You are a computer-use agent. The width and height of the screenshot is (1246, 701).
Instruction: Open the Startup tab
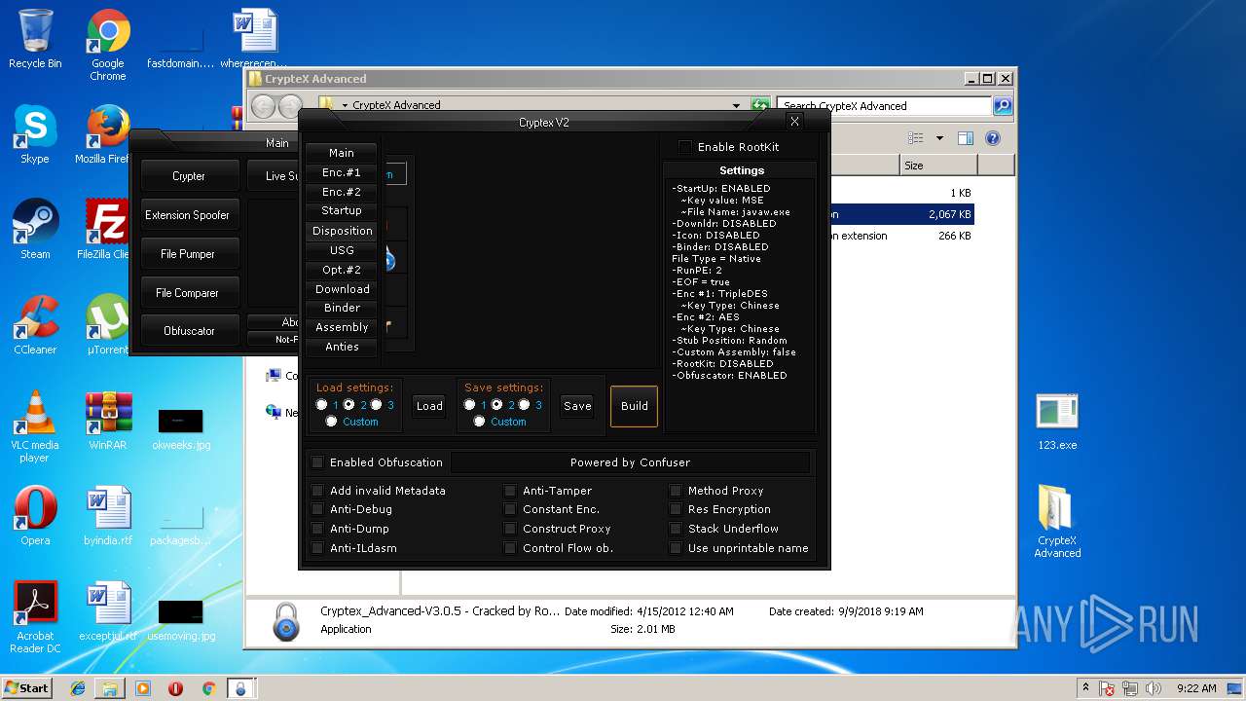click(x=342, y=210)
